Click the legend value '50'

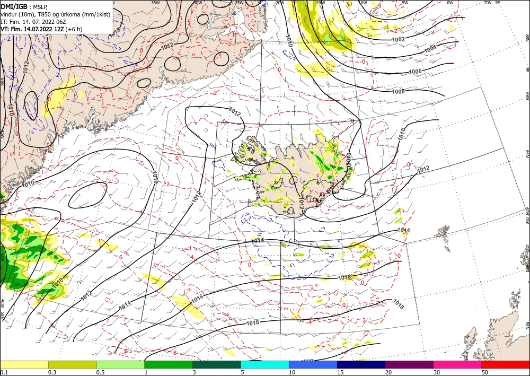tap(485, 372)
